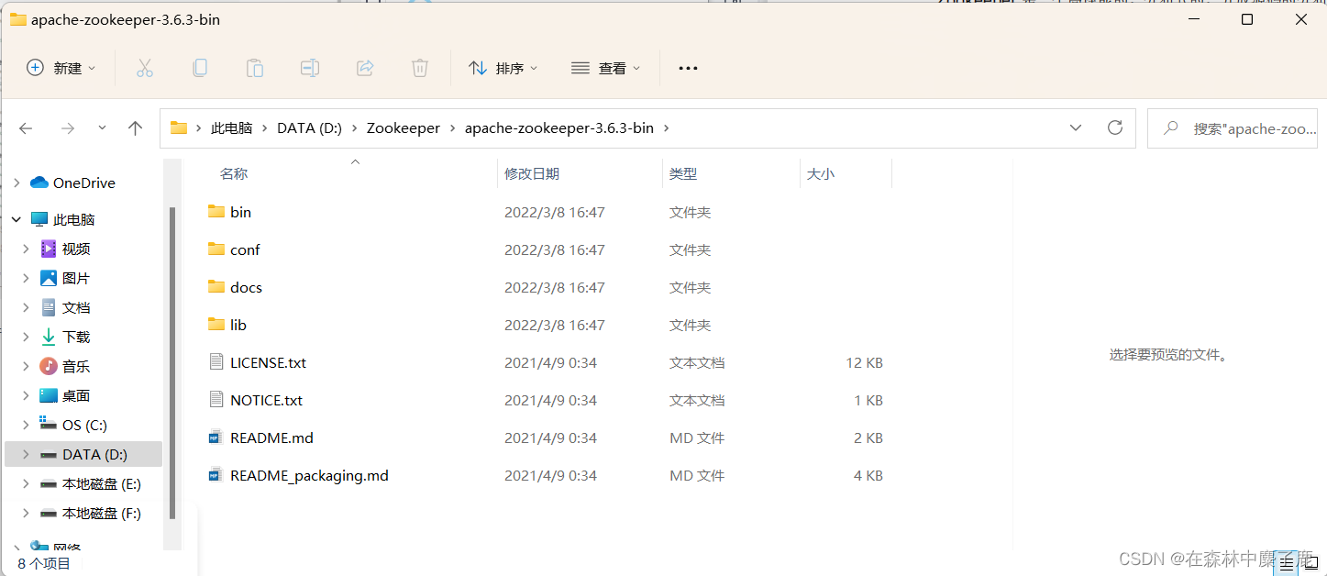This screenshot has width=1327, height=576.
Task: Click the README.md file icon
Action: [216, 438]
